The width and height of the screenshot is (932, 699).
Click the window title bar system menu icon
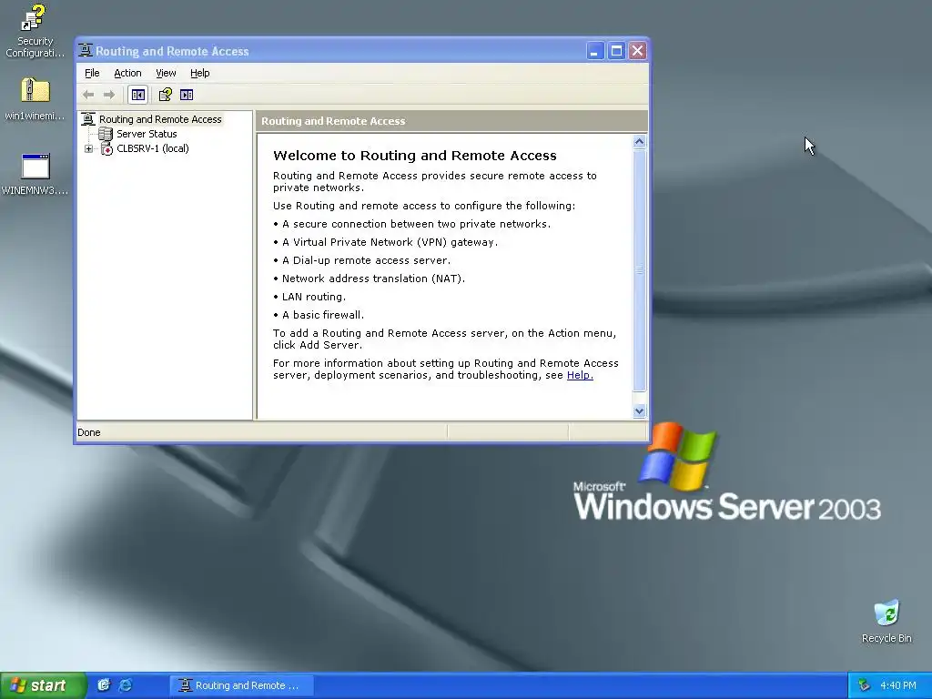86,51
